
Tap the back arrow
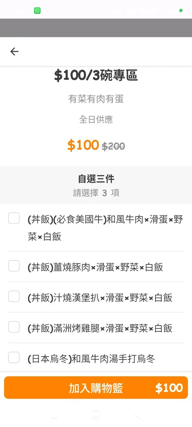tap(14, 52)
